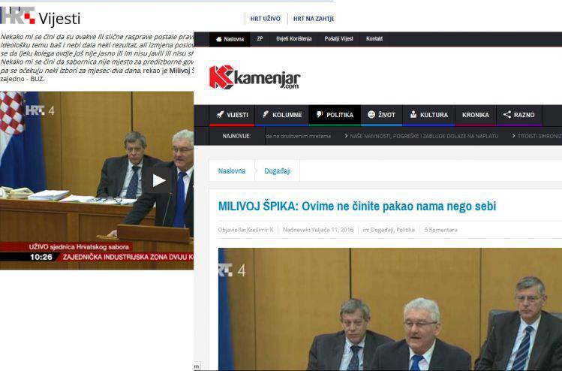The width and height of the screenshot is (562, 371).
Task: Play the HRT 4 parliament video
Action: (159, 180)
